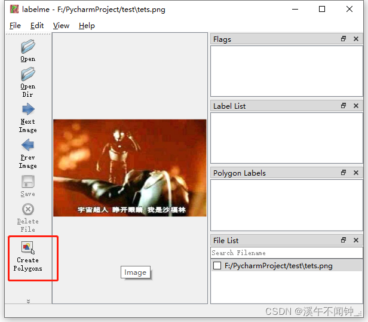This screenshot has width=368, height=322.
Task: Float the Label List panel
Action: click(x=344, y=106)
